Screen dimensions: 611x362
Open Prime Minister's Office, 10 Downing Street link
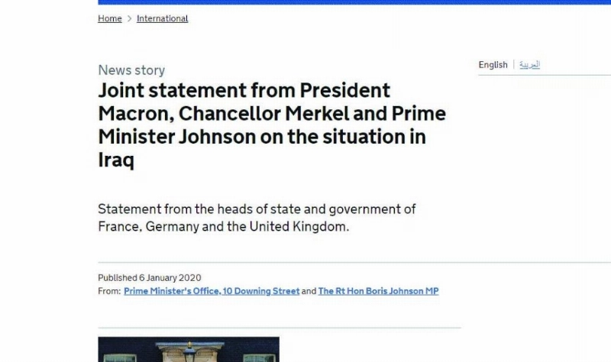(212, 291)
